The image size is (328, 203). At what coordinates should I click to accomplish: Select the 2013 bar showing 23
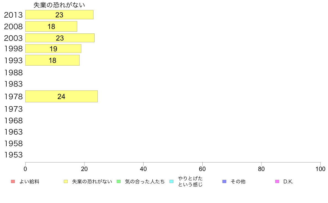pos(59,15)
